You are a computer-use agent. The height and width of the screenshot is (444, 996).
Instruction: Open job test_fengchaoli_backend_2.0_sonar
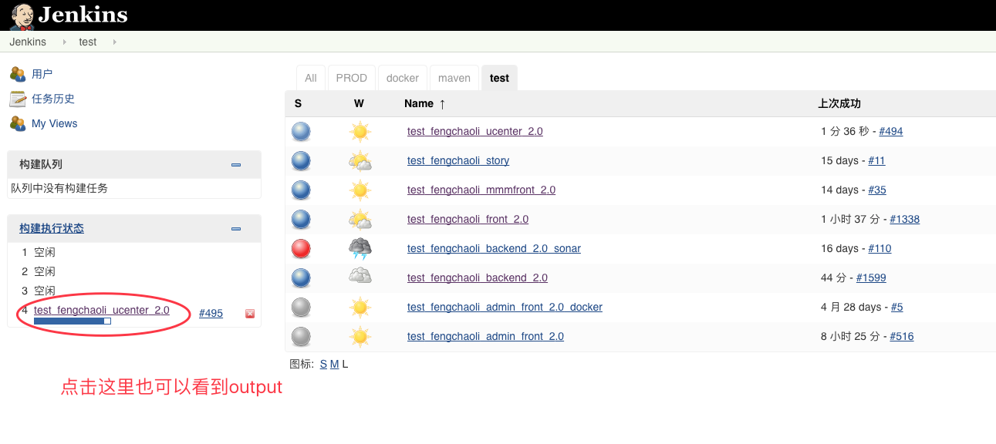coord(495,248)
